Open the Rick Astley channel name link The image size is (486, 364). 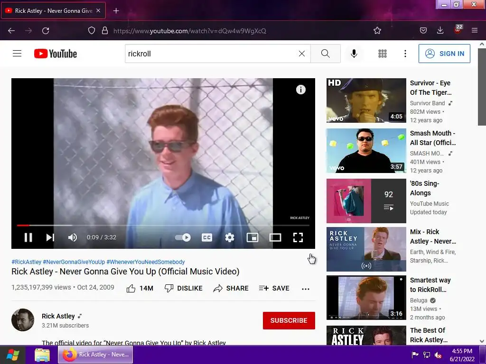click(58, 316)
